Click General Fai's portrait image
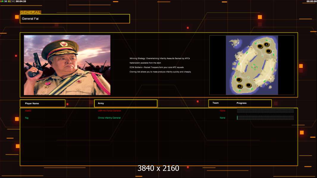 pos(67,65)
